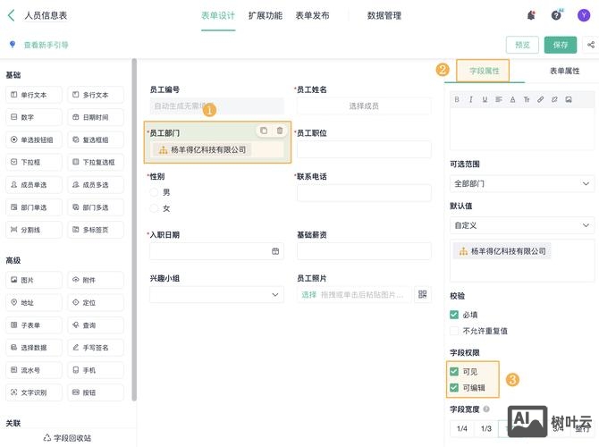Expand the 默认值 自定义 dropdown
Image resolution: width=599 pixels, height=447 pixels.
(522, 225)
